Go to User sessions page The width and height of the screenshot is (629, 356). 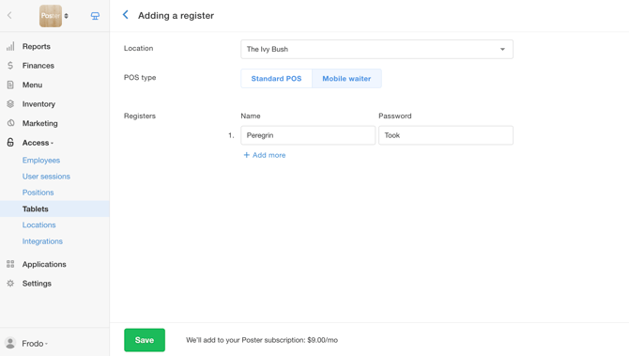click(x=46, y=177)
